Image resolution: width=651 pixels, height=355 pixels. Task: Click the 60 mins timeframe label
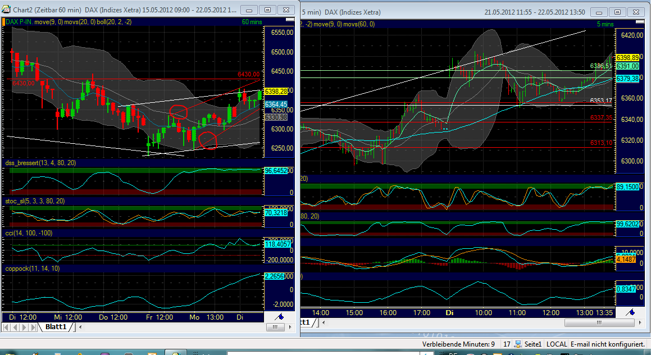click(x=252, y=21)
